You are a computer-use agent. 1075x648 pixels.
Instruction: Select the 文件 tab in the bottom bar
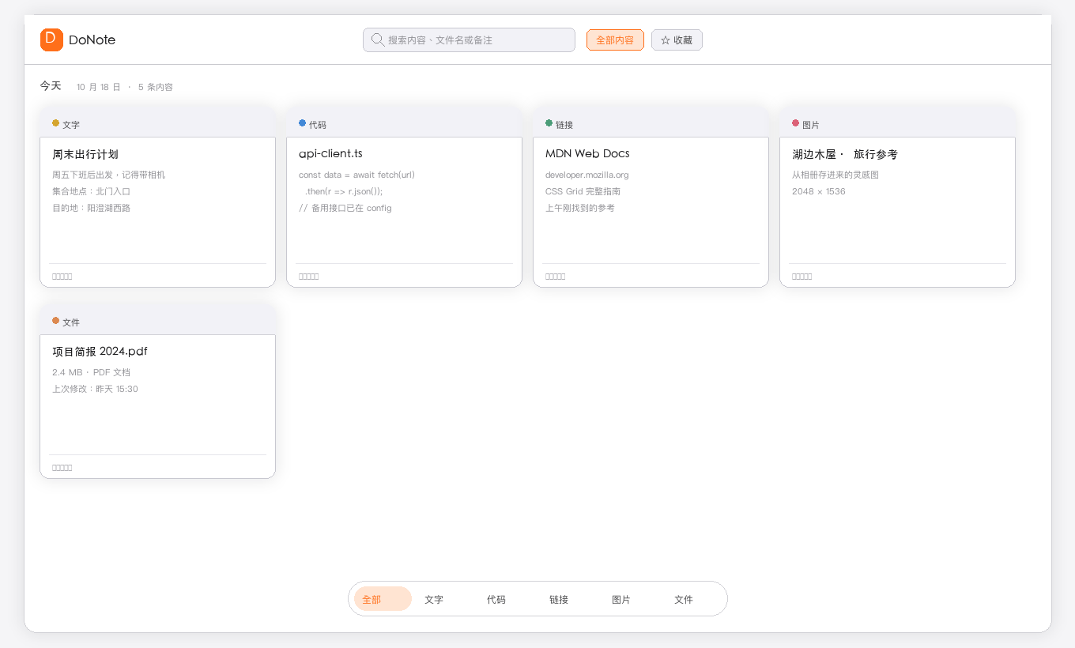click(x=684, y=599)
